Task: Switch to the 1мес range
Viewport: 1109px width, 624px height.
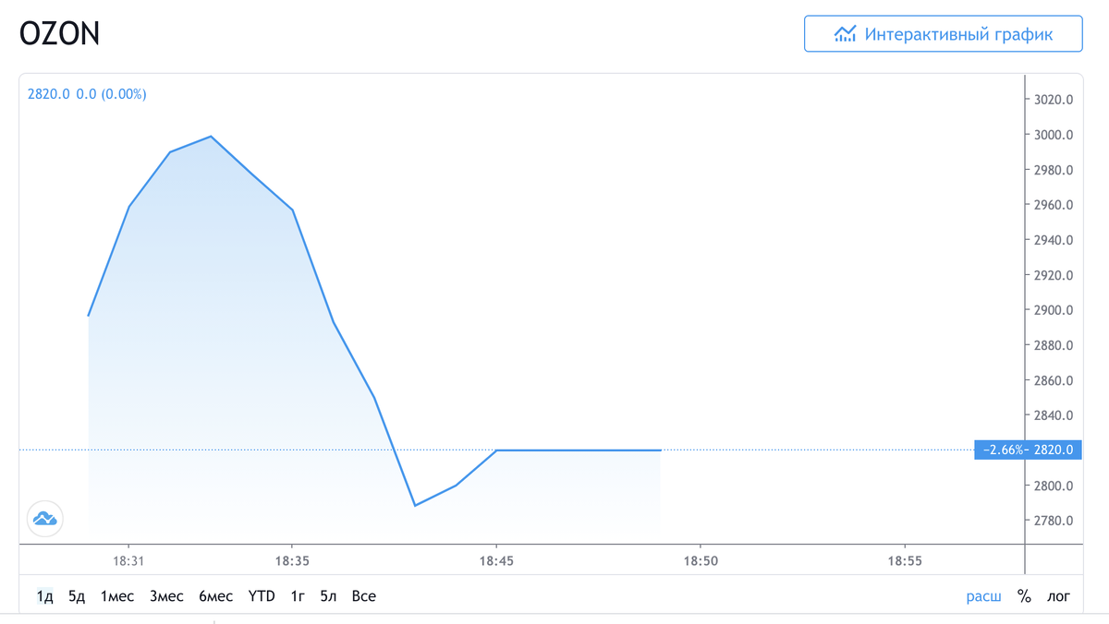Action: tap(117, 596)
